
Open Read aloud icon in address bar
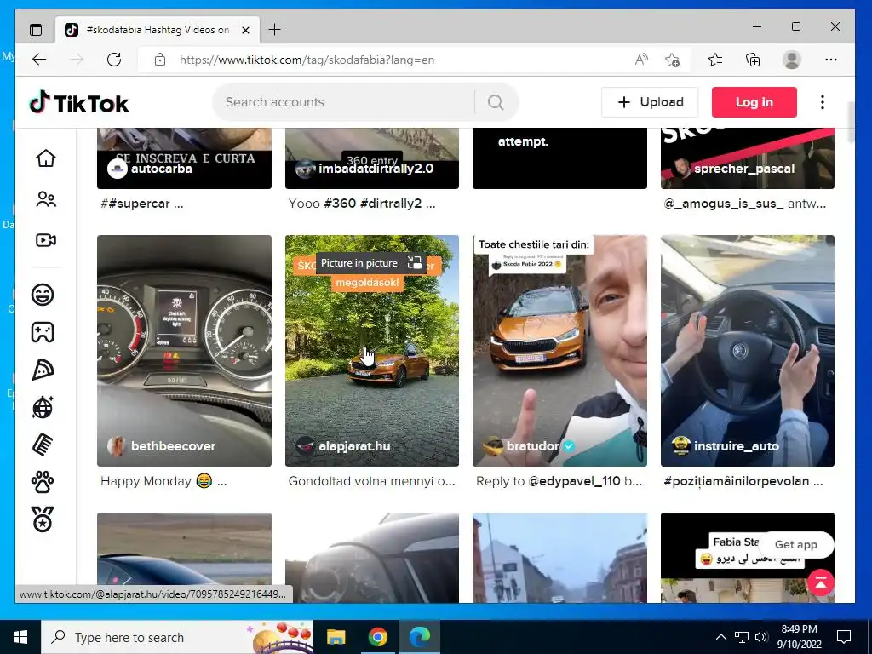641,60
